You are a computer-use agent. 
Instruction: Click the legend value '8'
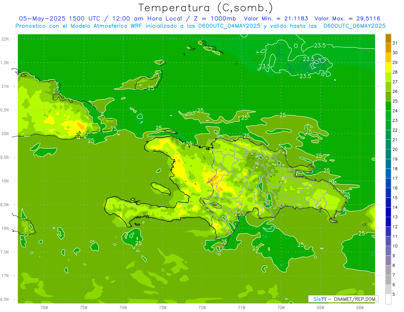[394, 265]
